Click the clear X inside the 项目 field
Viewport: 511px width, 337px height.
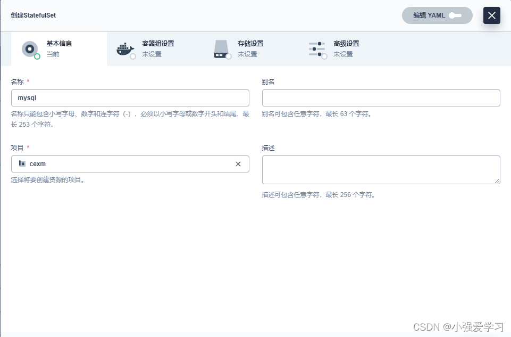[238, 164]
